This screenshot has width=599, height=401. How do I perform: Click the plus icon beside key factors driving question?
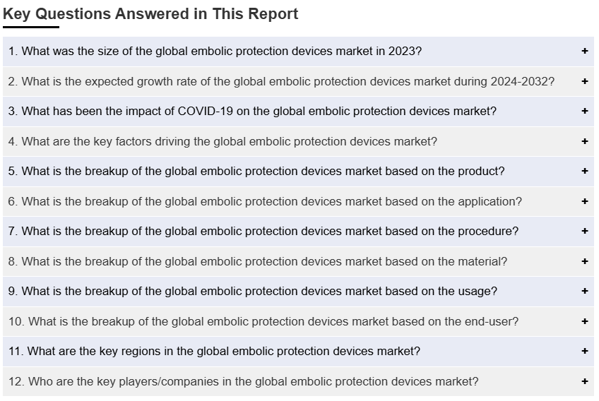585,141
